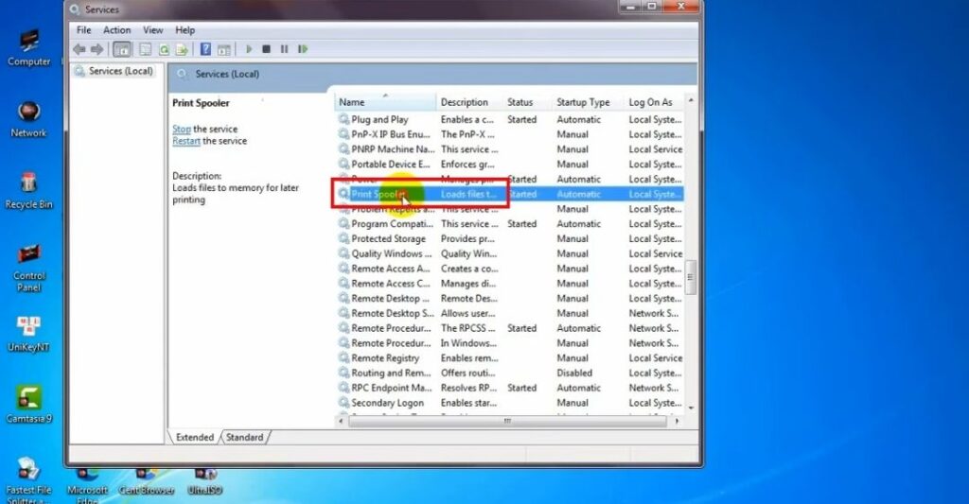
Task: Click the Stop Service square icon
Action: [267, 49]
